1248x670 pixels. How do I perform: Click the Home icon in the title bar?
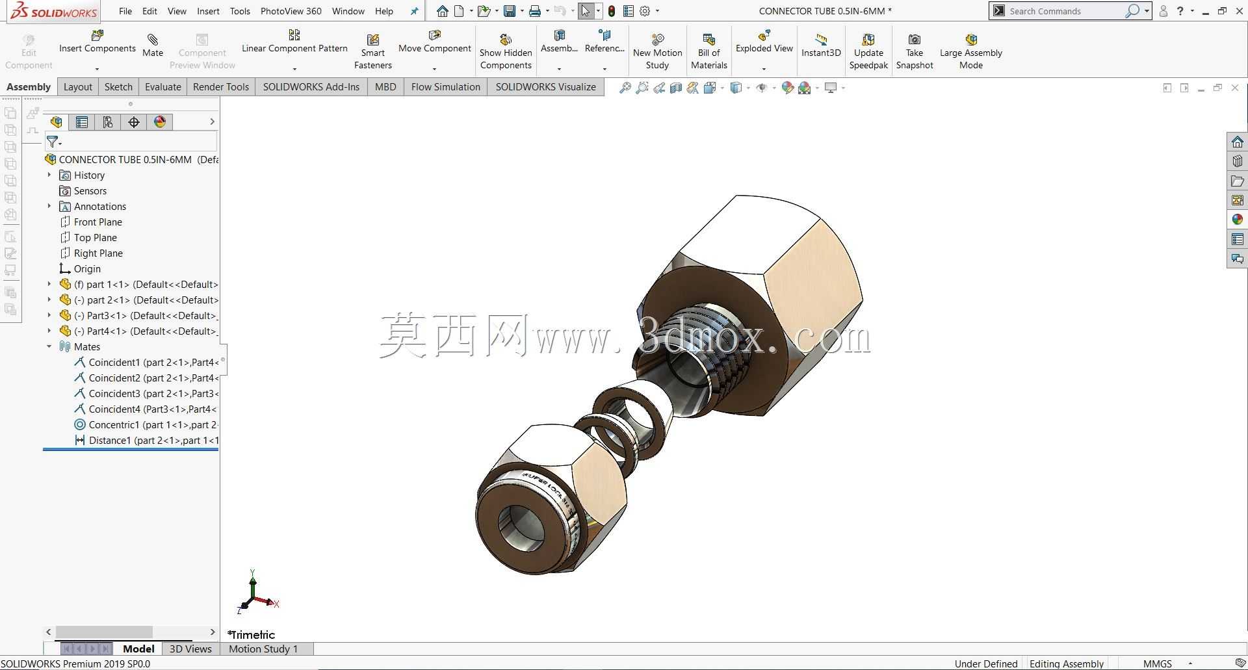tap(442, 11)
